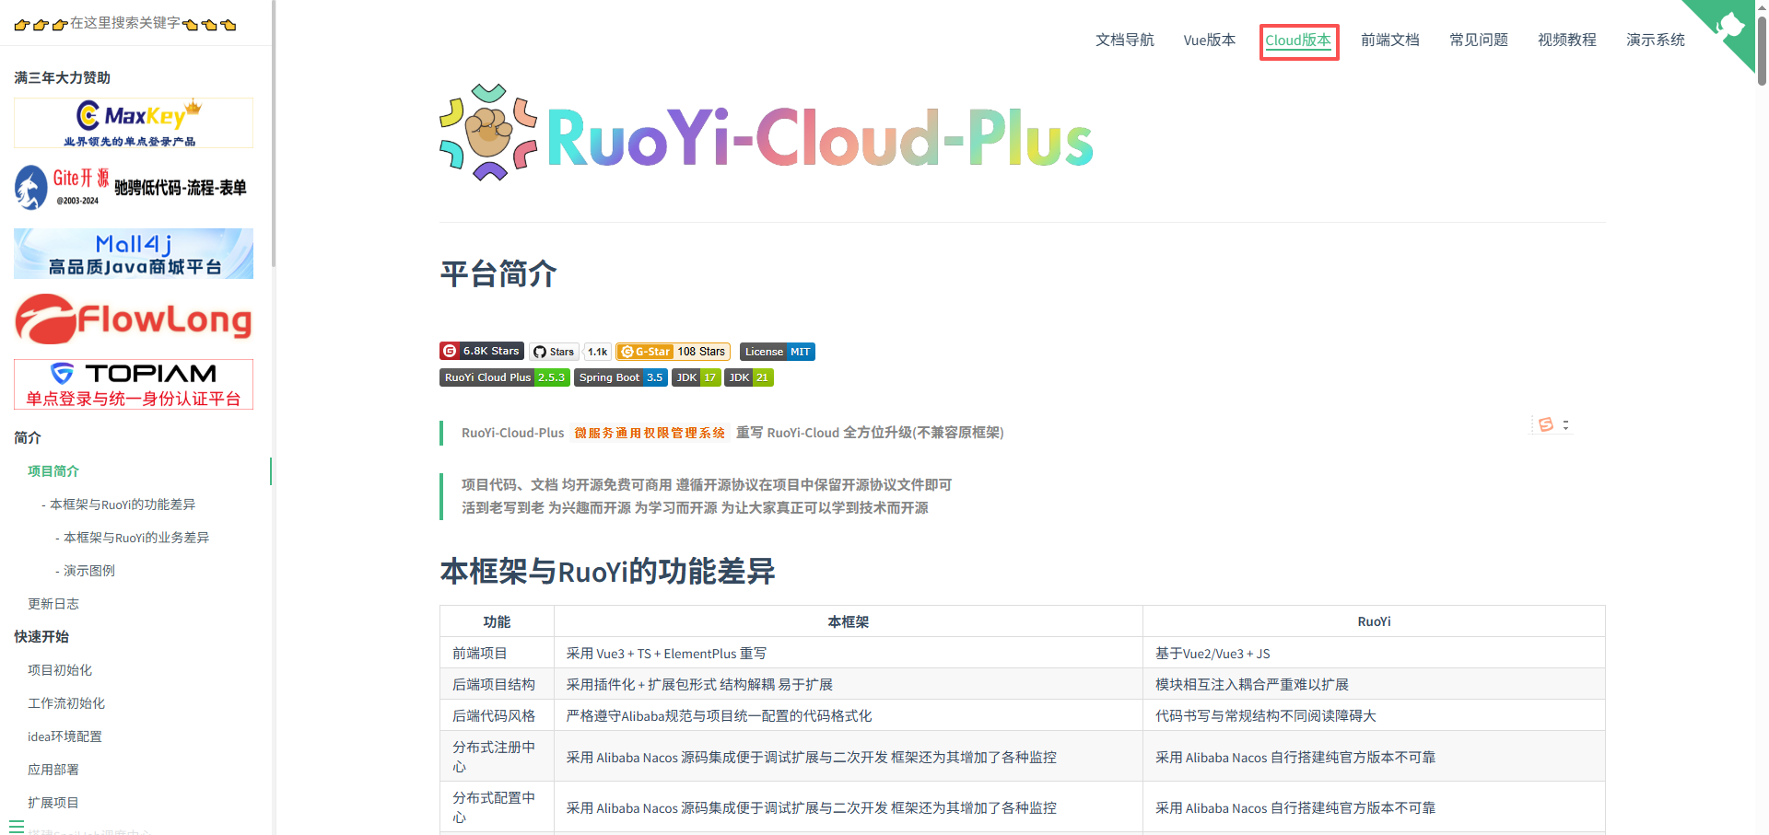Jump to 本框架与RuoYi的业务差异 sidebar link
The image size is (1769, 835).
tap(136, 538)
